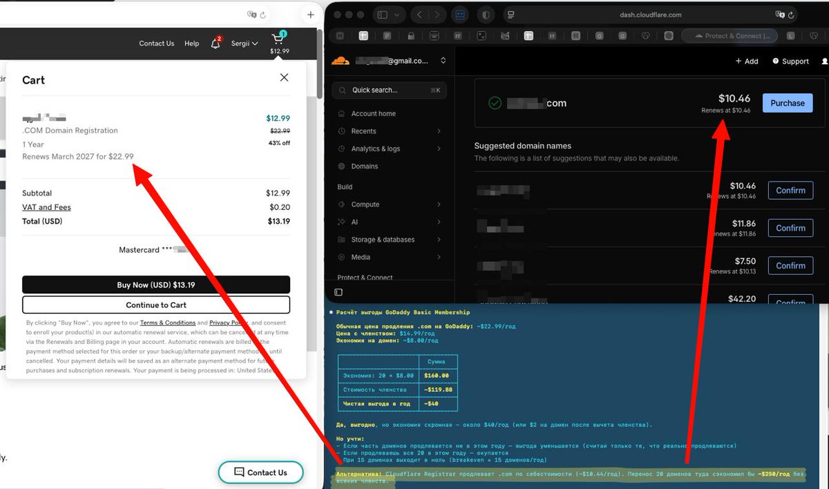Open the padlock favicon tab

click(411, 36)
